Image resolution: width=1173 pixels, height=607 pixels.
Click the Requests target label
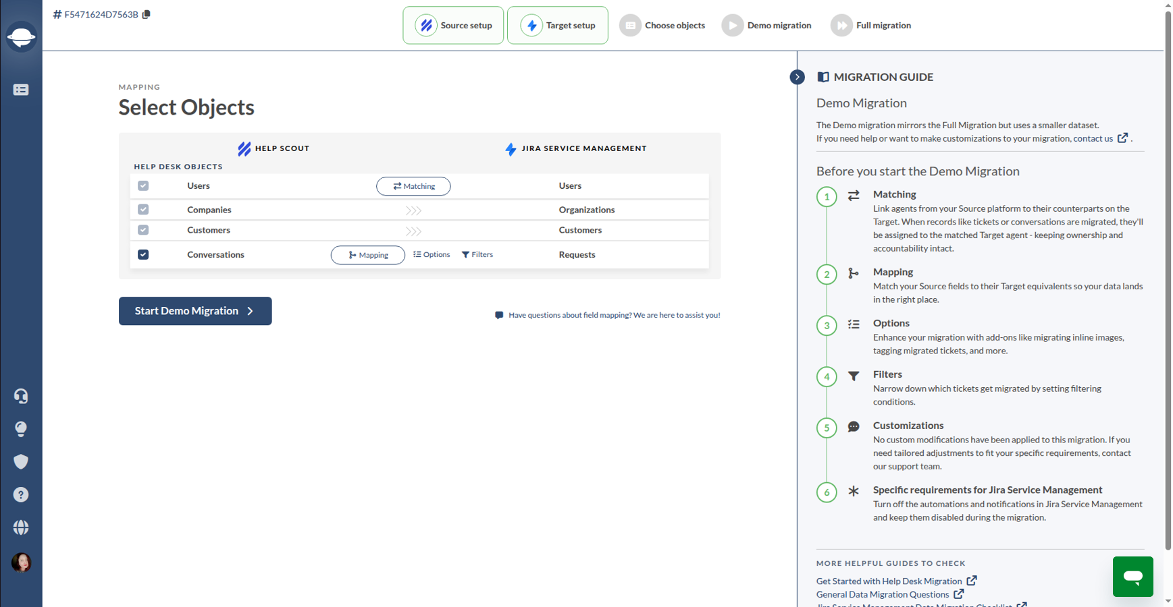577,254
